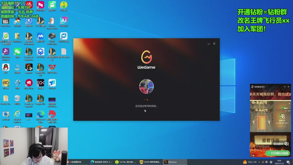This screenshot has height=165, width=293.
Task: Unmute the ad video sound icon
Action: (287, 144)
